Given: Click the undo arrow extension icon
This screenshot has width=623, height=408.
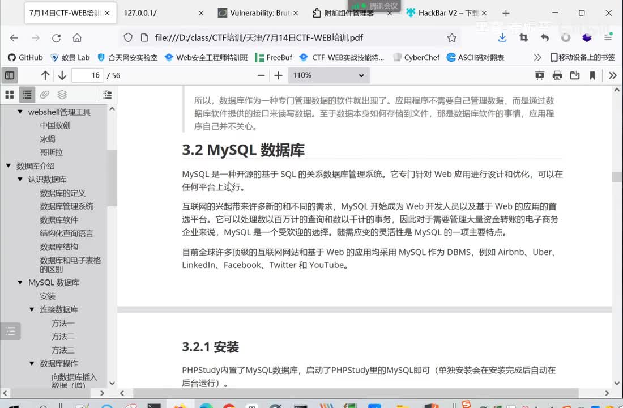Looking at the screenshot, I should [x=545, y=38].
